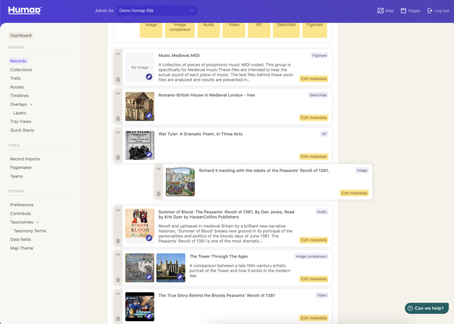The width and height of the screenshot is (454, 324).
Task: Click the trash icon on Music.Medieval.MIDI card
Action: (x=118, y=80)
